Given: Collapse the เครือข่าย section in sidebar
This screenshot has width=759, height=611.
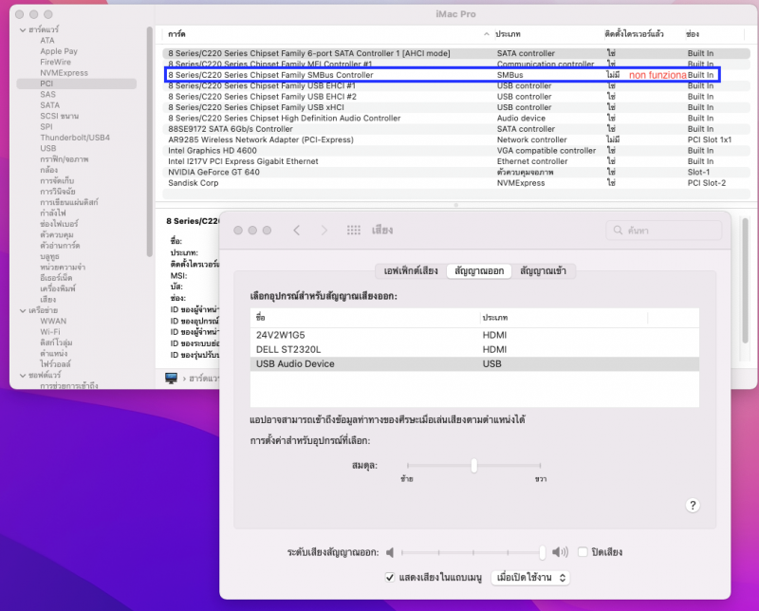Looking at the screenshot, I should (x=20, y=310).
